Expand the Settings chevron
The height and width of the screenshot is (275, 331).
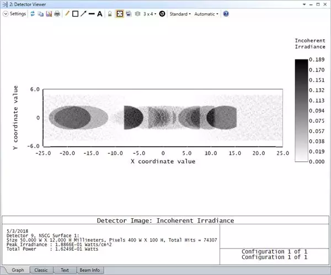pyautogui.click(x=6, y=14)
